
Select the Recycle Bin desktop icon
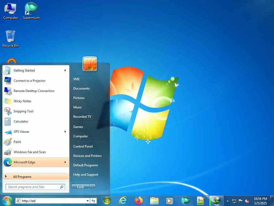point(10,39)
